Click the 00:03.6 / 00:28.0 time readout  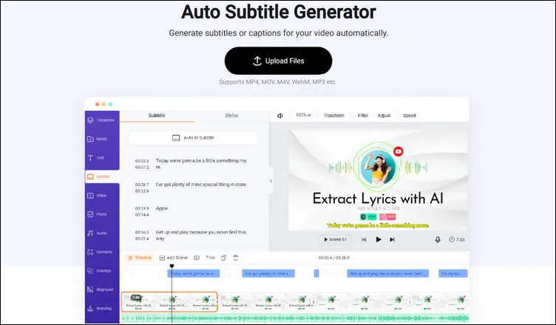tap(333, 258)
